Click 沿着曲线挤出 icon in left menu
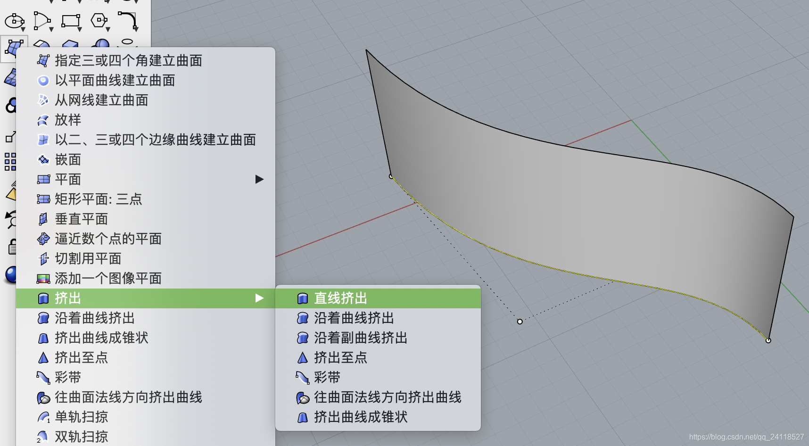Screen dimensions: 809x446 [43, 318]
